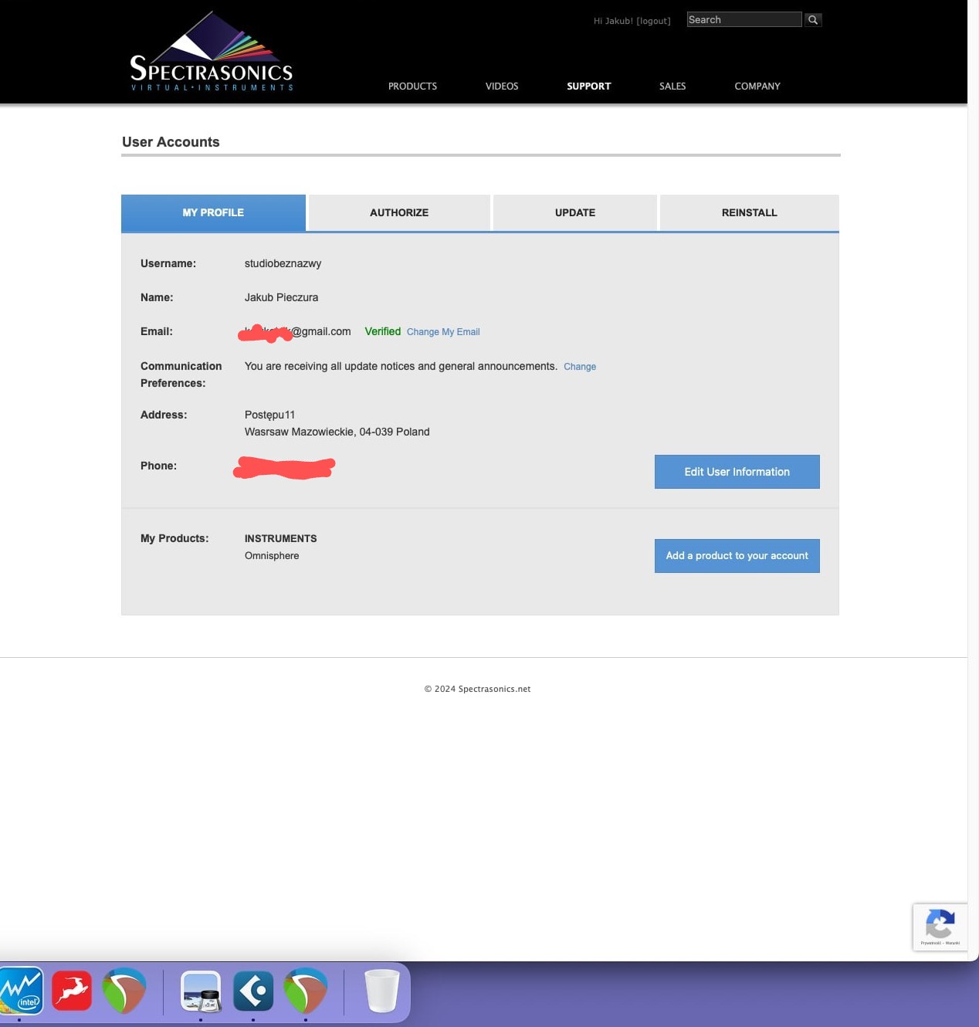Open the AUTHORIZE tab
Screen dimensions: 979x1027
click(399, 212)
